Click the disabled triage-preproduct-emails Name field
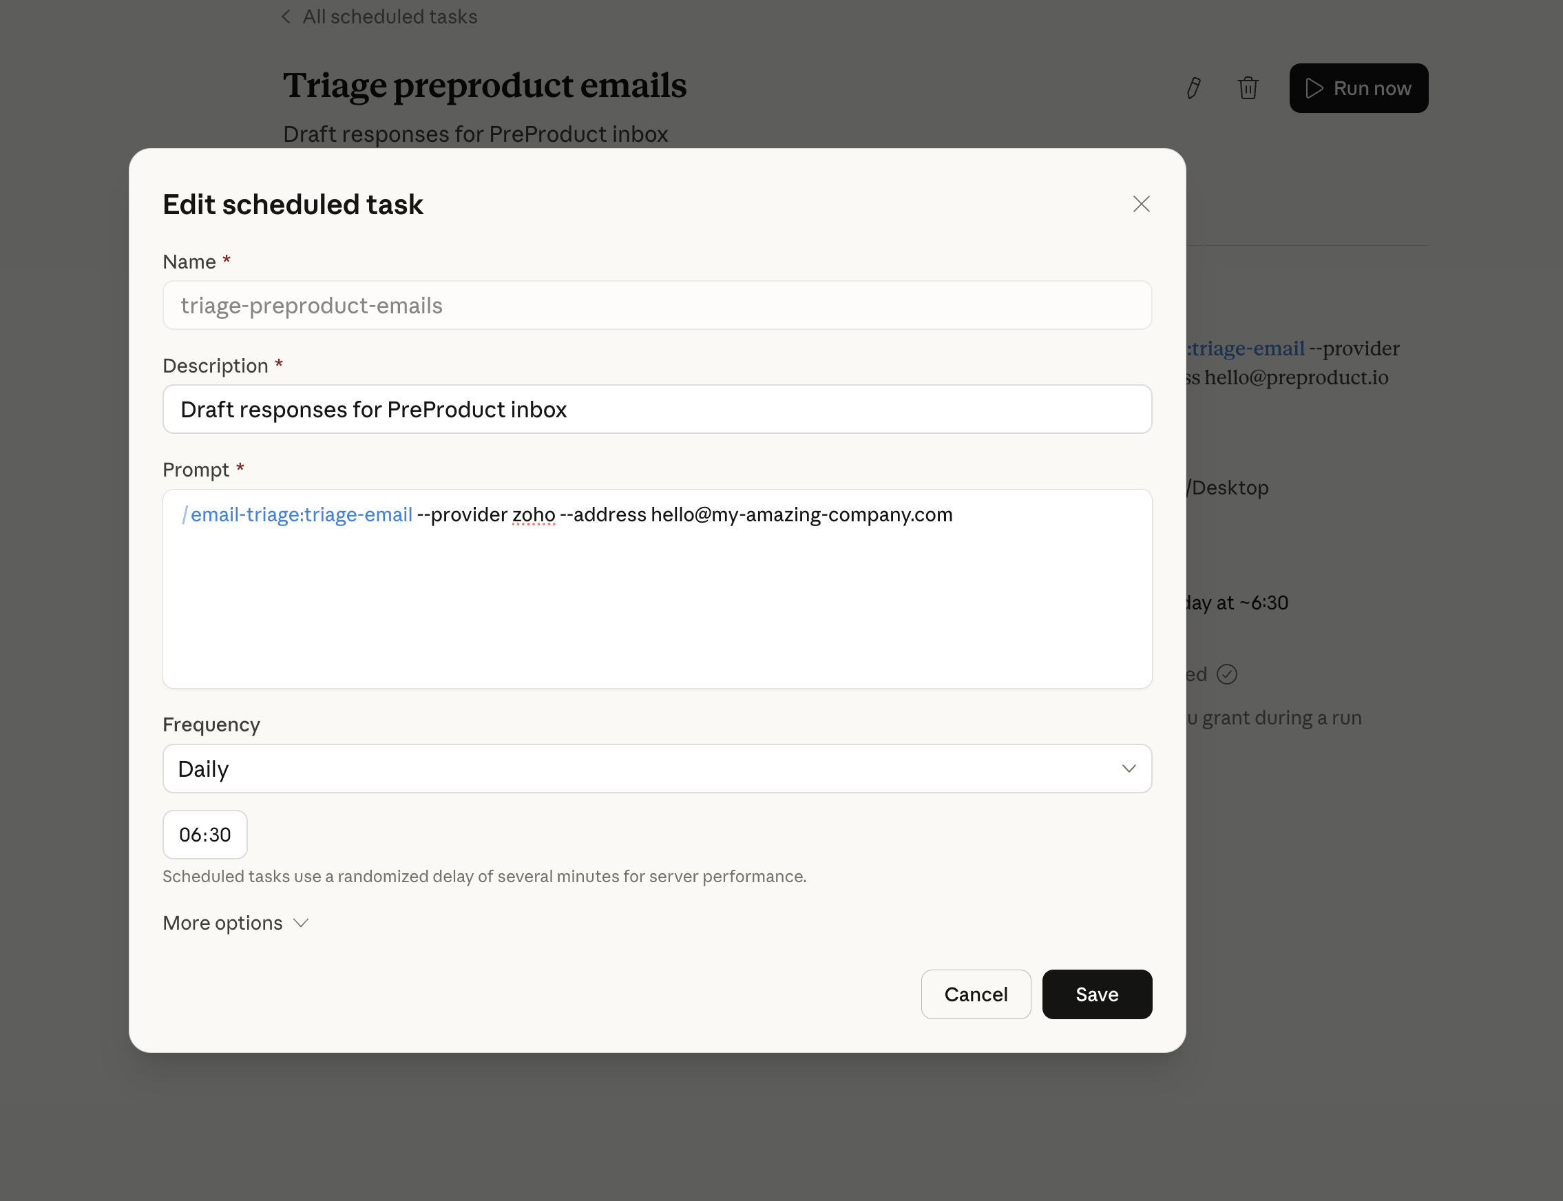The height and width of the screenshot is (1201, 1563). 656,305
